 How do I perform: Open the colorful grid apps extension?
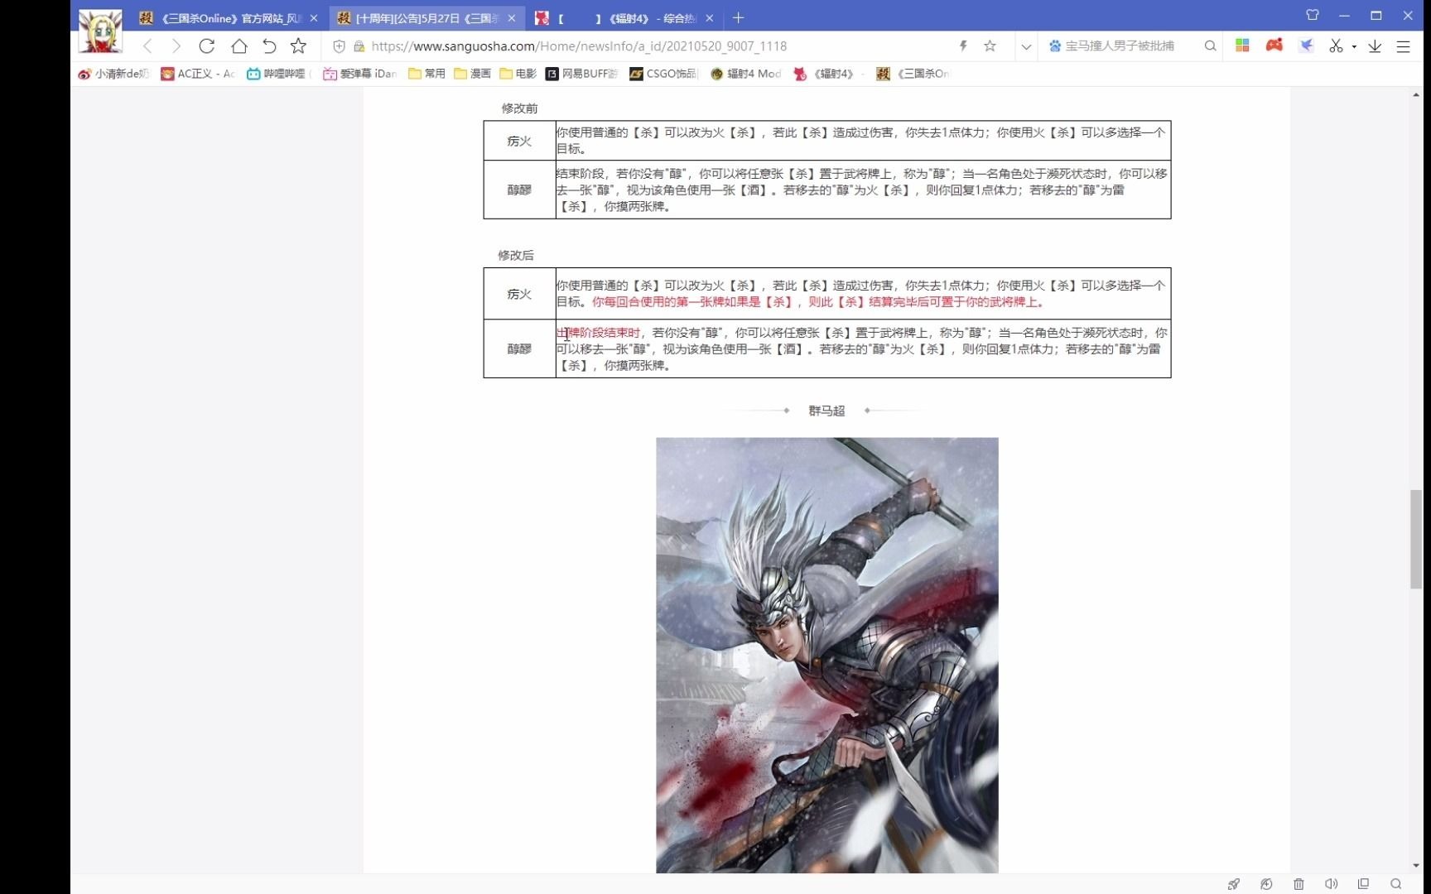click(1242, 46)
